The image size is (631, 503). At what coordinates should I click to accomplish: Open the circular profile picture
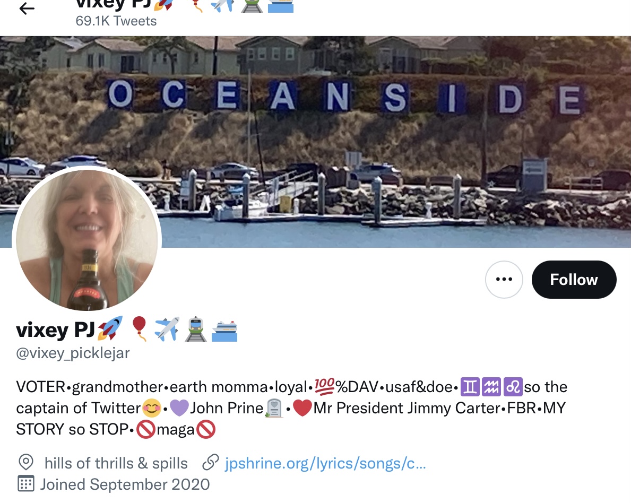click(87, 241)
